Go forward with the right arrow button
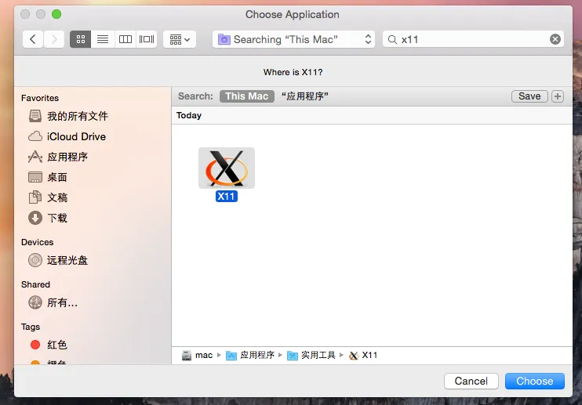 tap(54, 39)
